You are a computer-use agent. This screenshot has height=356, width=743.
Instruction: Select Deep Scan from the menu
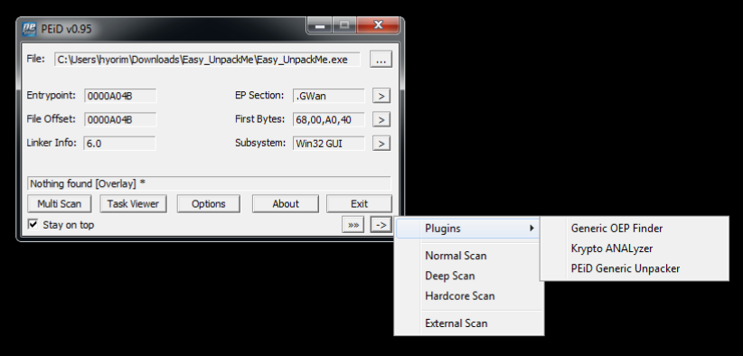(468, 276)
